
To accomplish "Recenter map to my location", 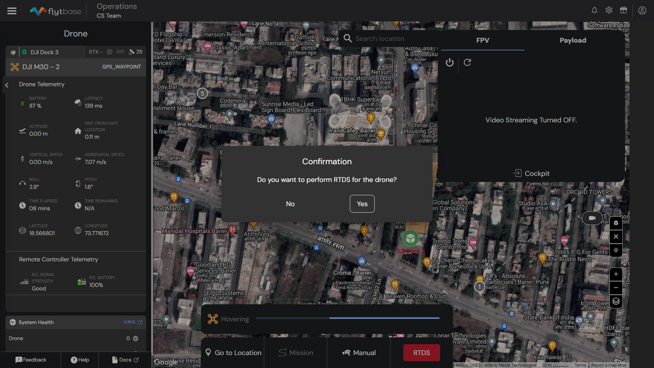I will [x=616, y=250].
